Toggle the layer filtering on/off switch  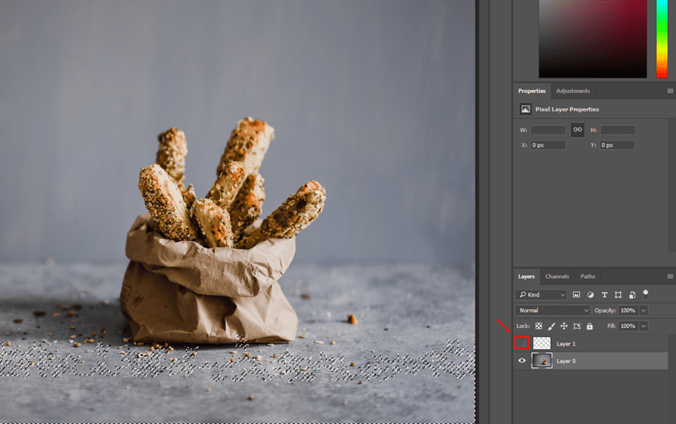(x=645, y=293)
